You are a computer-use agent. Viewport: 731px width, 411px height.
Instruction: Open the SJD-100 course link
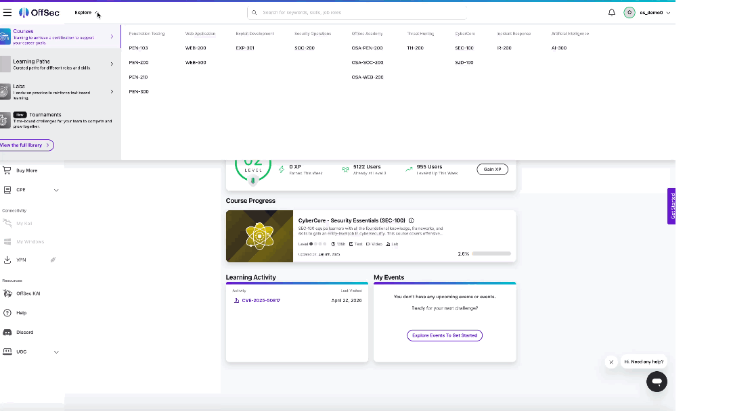click(464, 62)
